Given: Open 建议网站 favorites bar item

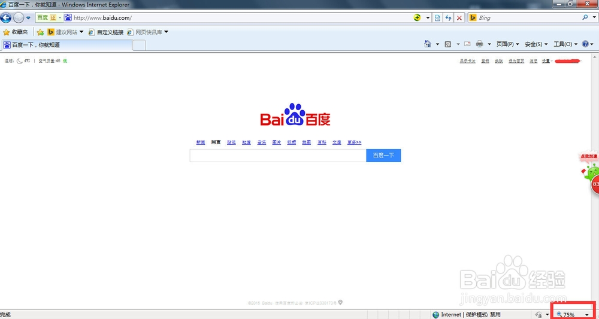Looking at the screenshot, I should pos(65,32).
